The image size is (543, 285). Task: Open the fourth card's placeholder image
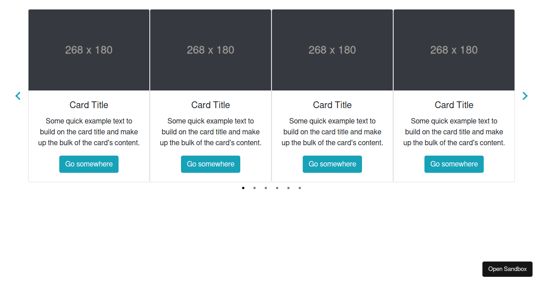point(454,50)
